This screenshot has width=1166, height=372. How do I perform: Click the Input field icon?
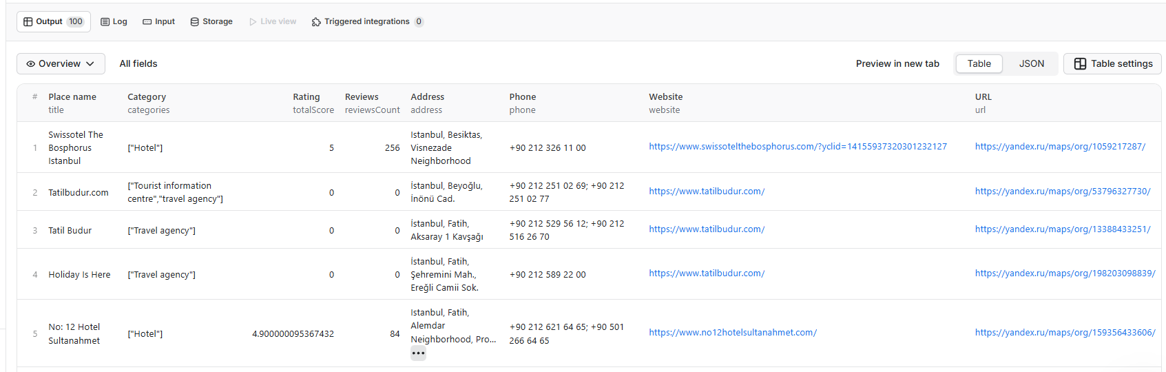(147, 21)
